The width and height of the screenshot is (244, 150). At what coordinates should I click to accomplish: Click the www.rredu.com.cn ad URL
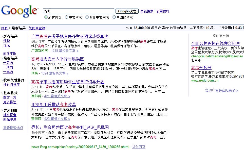coord(205,81)
